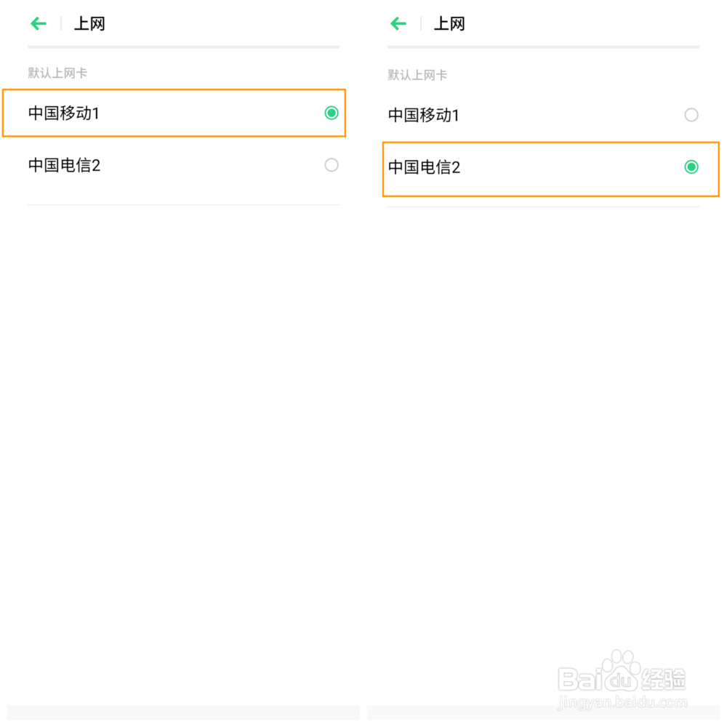727x727 pixels.
Task: Tap the 中国电信2 label text in right screen
Action: click(x=424, y=167)
